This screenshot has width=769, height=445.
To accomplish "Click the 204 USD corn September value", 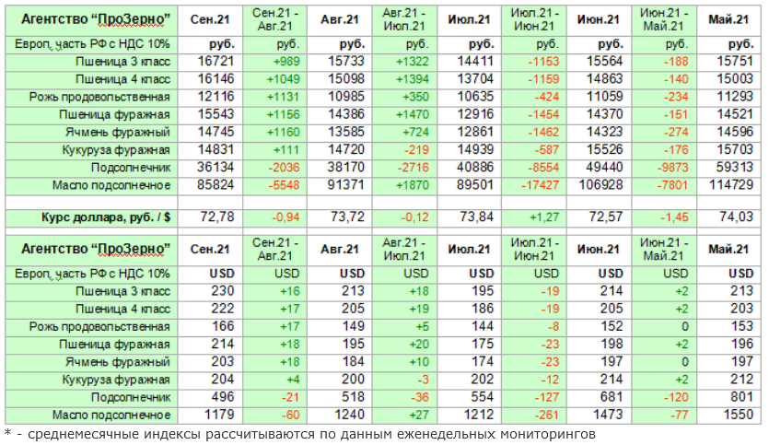I will click(x=210, y=380).
